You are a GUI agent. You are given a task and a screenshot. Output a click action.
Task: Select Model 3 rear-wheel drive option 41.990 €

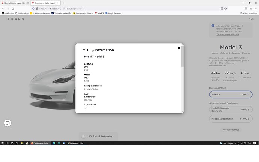coord(231,94)
